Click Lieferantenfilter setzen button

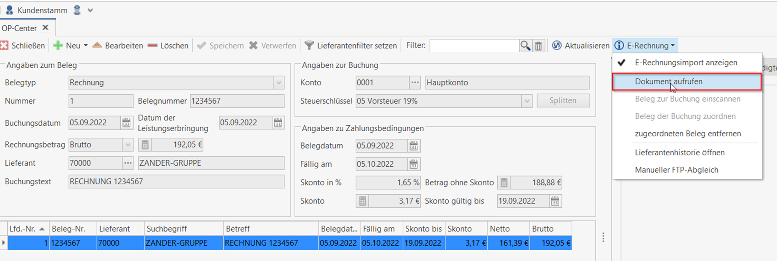coord(351,45)
